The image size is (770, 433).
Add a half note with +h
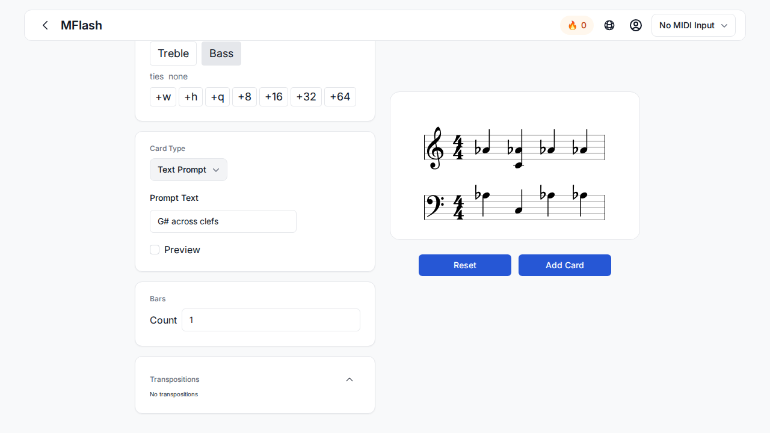[191, 97]
